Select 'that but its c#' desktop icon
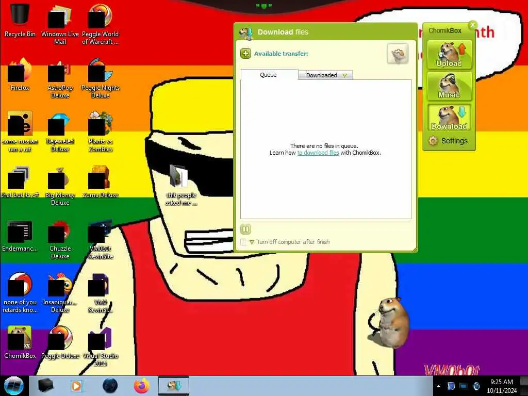 click(20, 181)
